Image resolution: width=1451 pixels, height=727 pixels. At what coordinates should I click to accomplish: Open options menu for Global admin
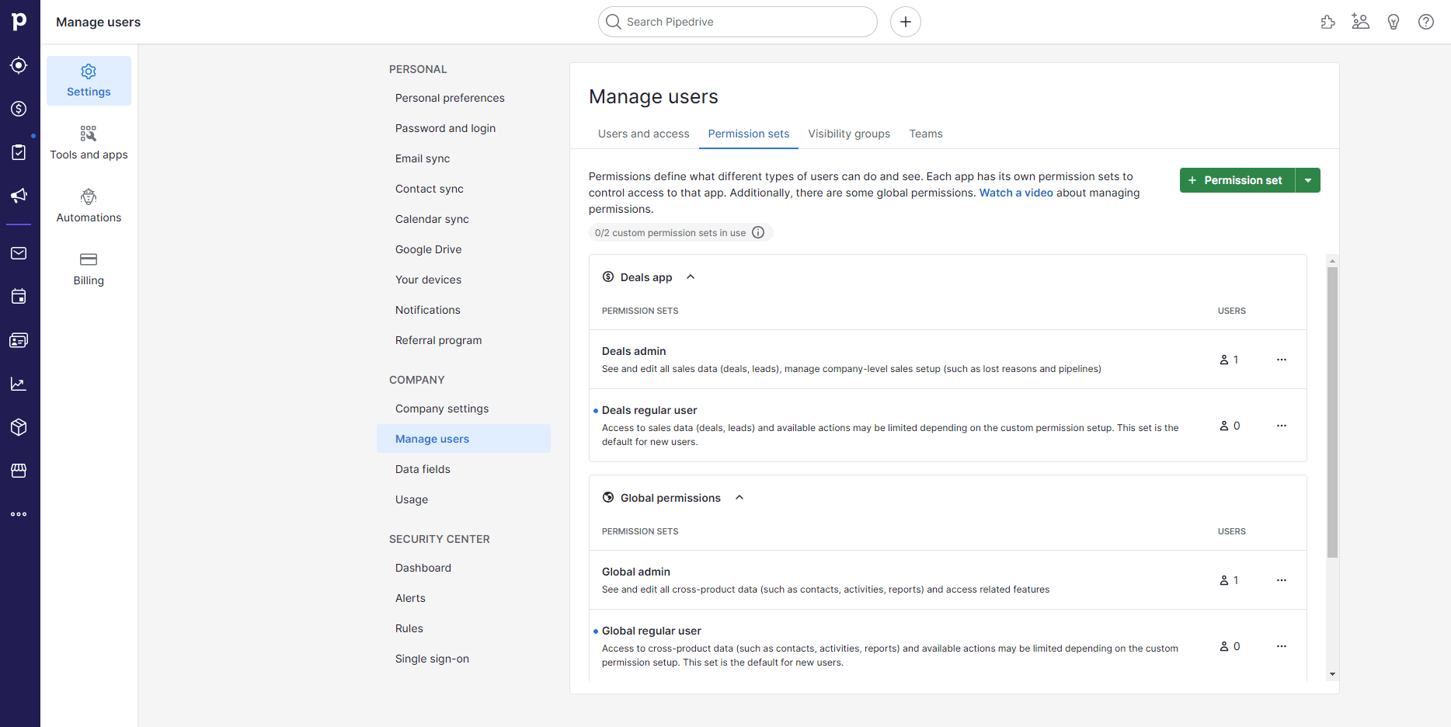(x=1282, y=580)
